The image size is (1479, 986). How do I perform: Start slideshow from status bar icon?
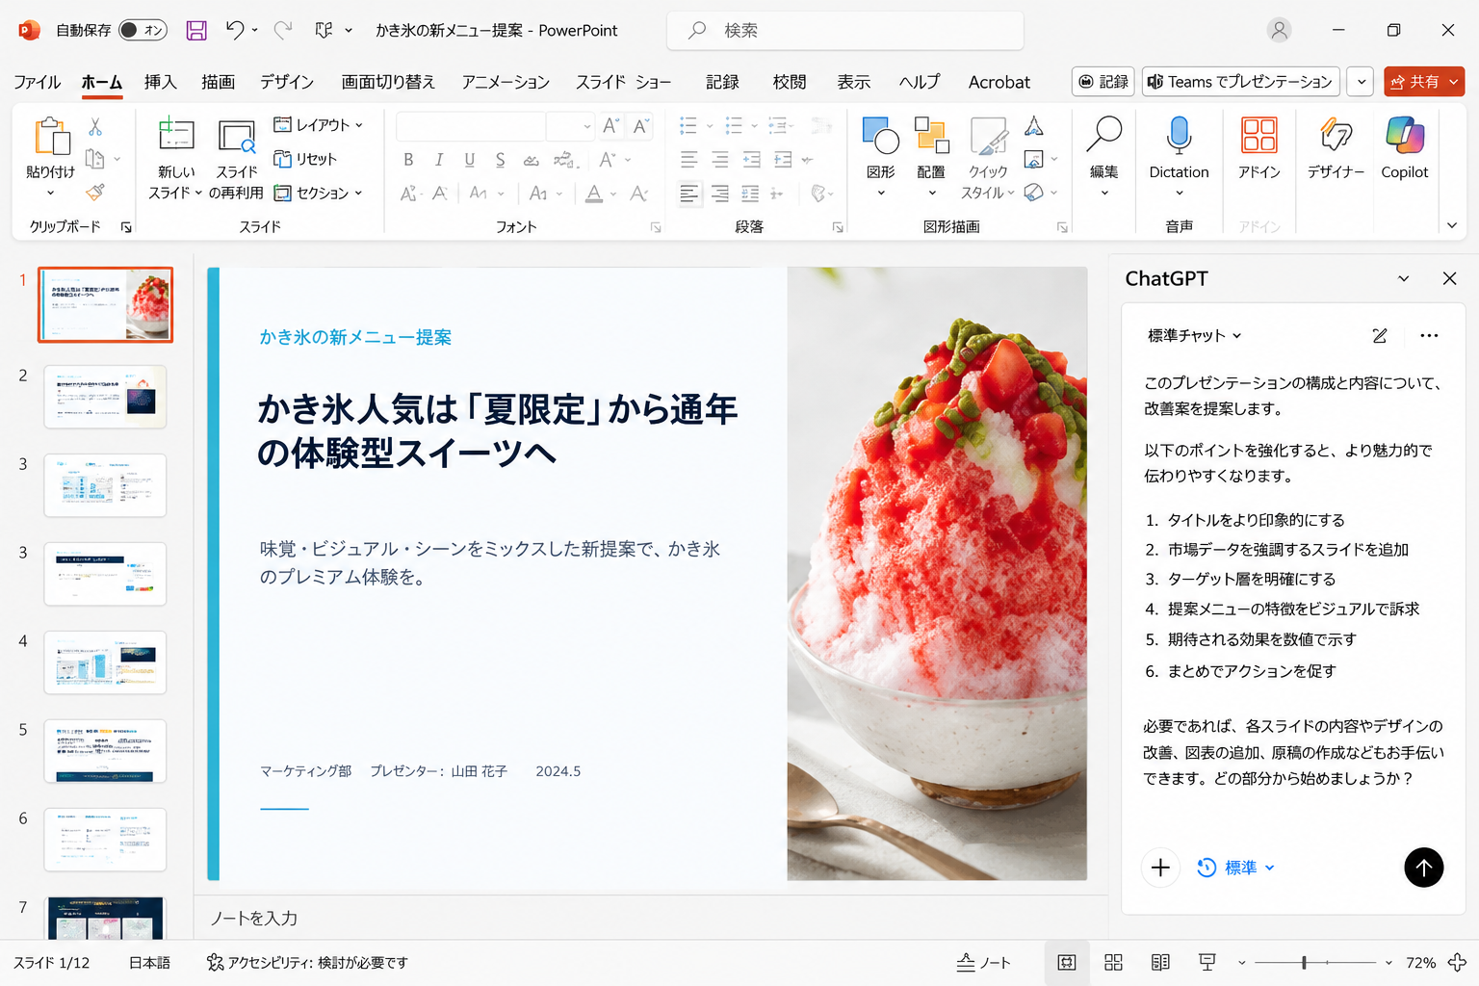tap(1207, 962)
